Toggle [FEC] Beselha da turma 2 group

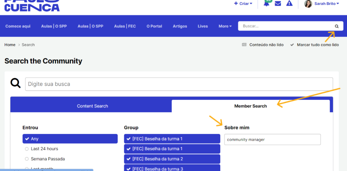pos(172,159)
